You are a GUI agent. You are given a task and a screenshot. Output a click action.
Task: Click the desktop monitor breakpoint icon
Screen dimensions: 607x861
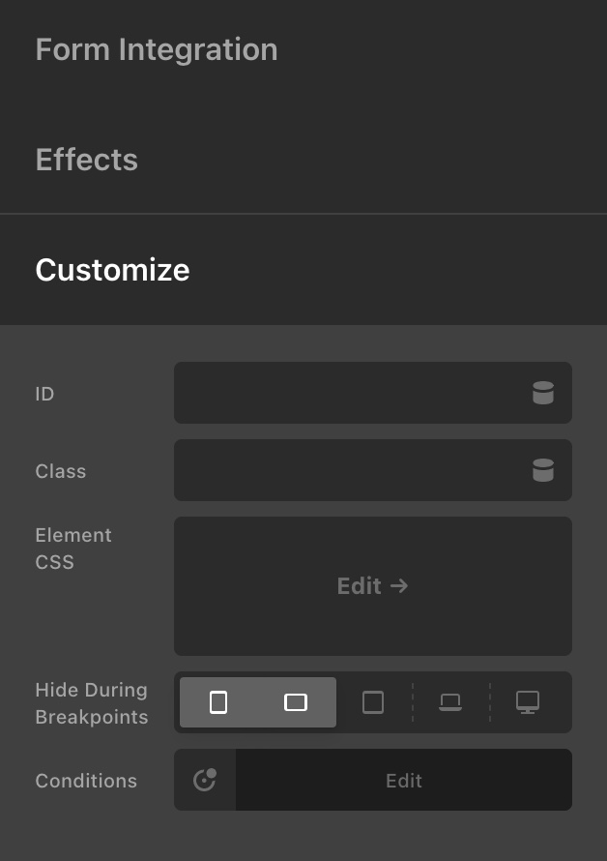pyautogui.click(x=528, y=702)
